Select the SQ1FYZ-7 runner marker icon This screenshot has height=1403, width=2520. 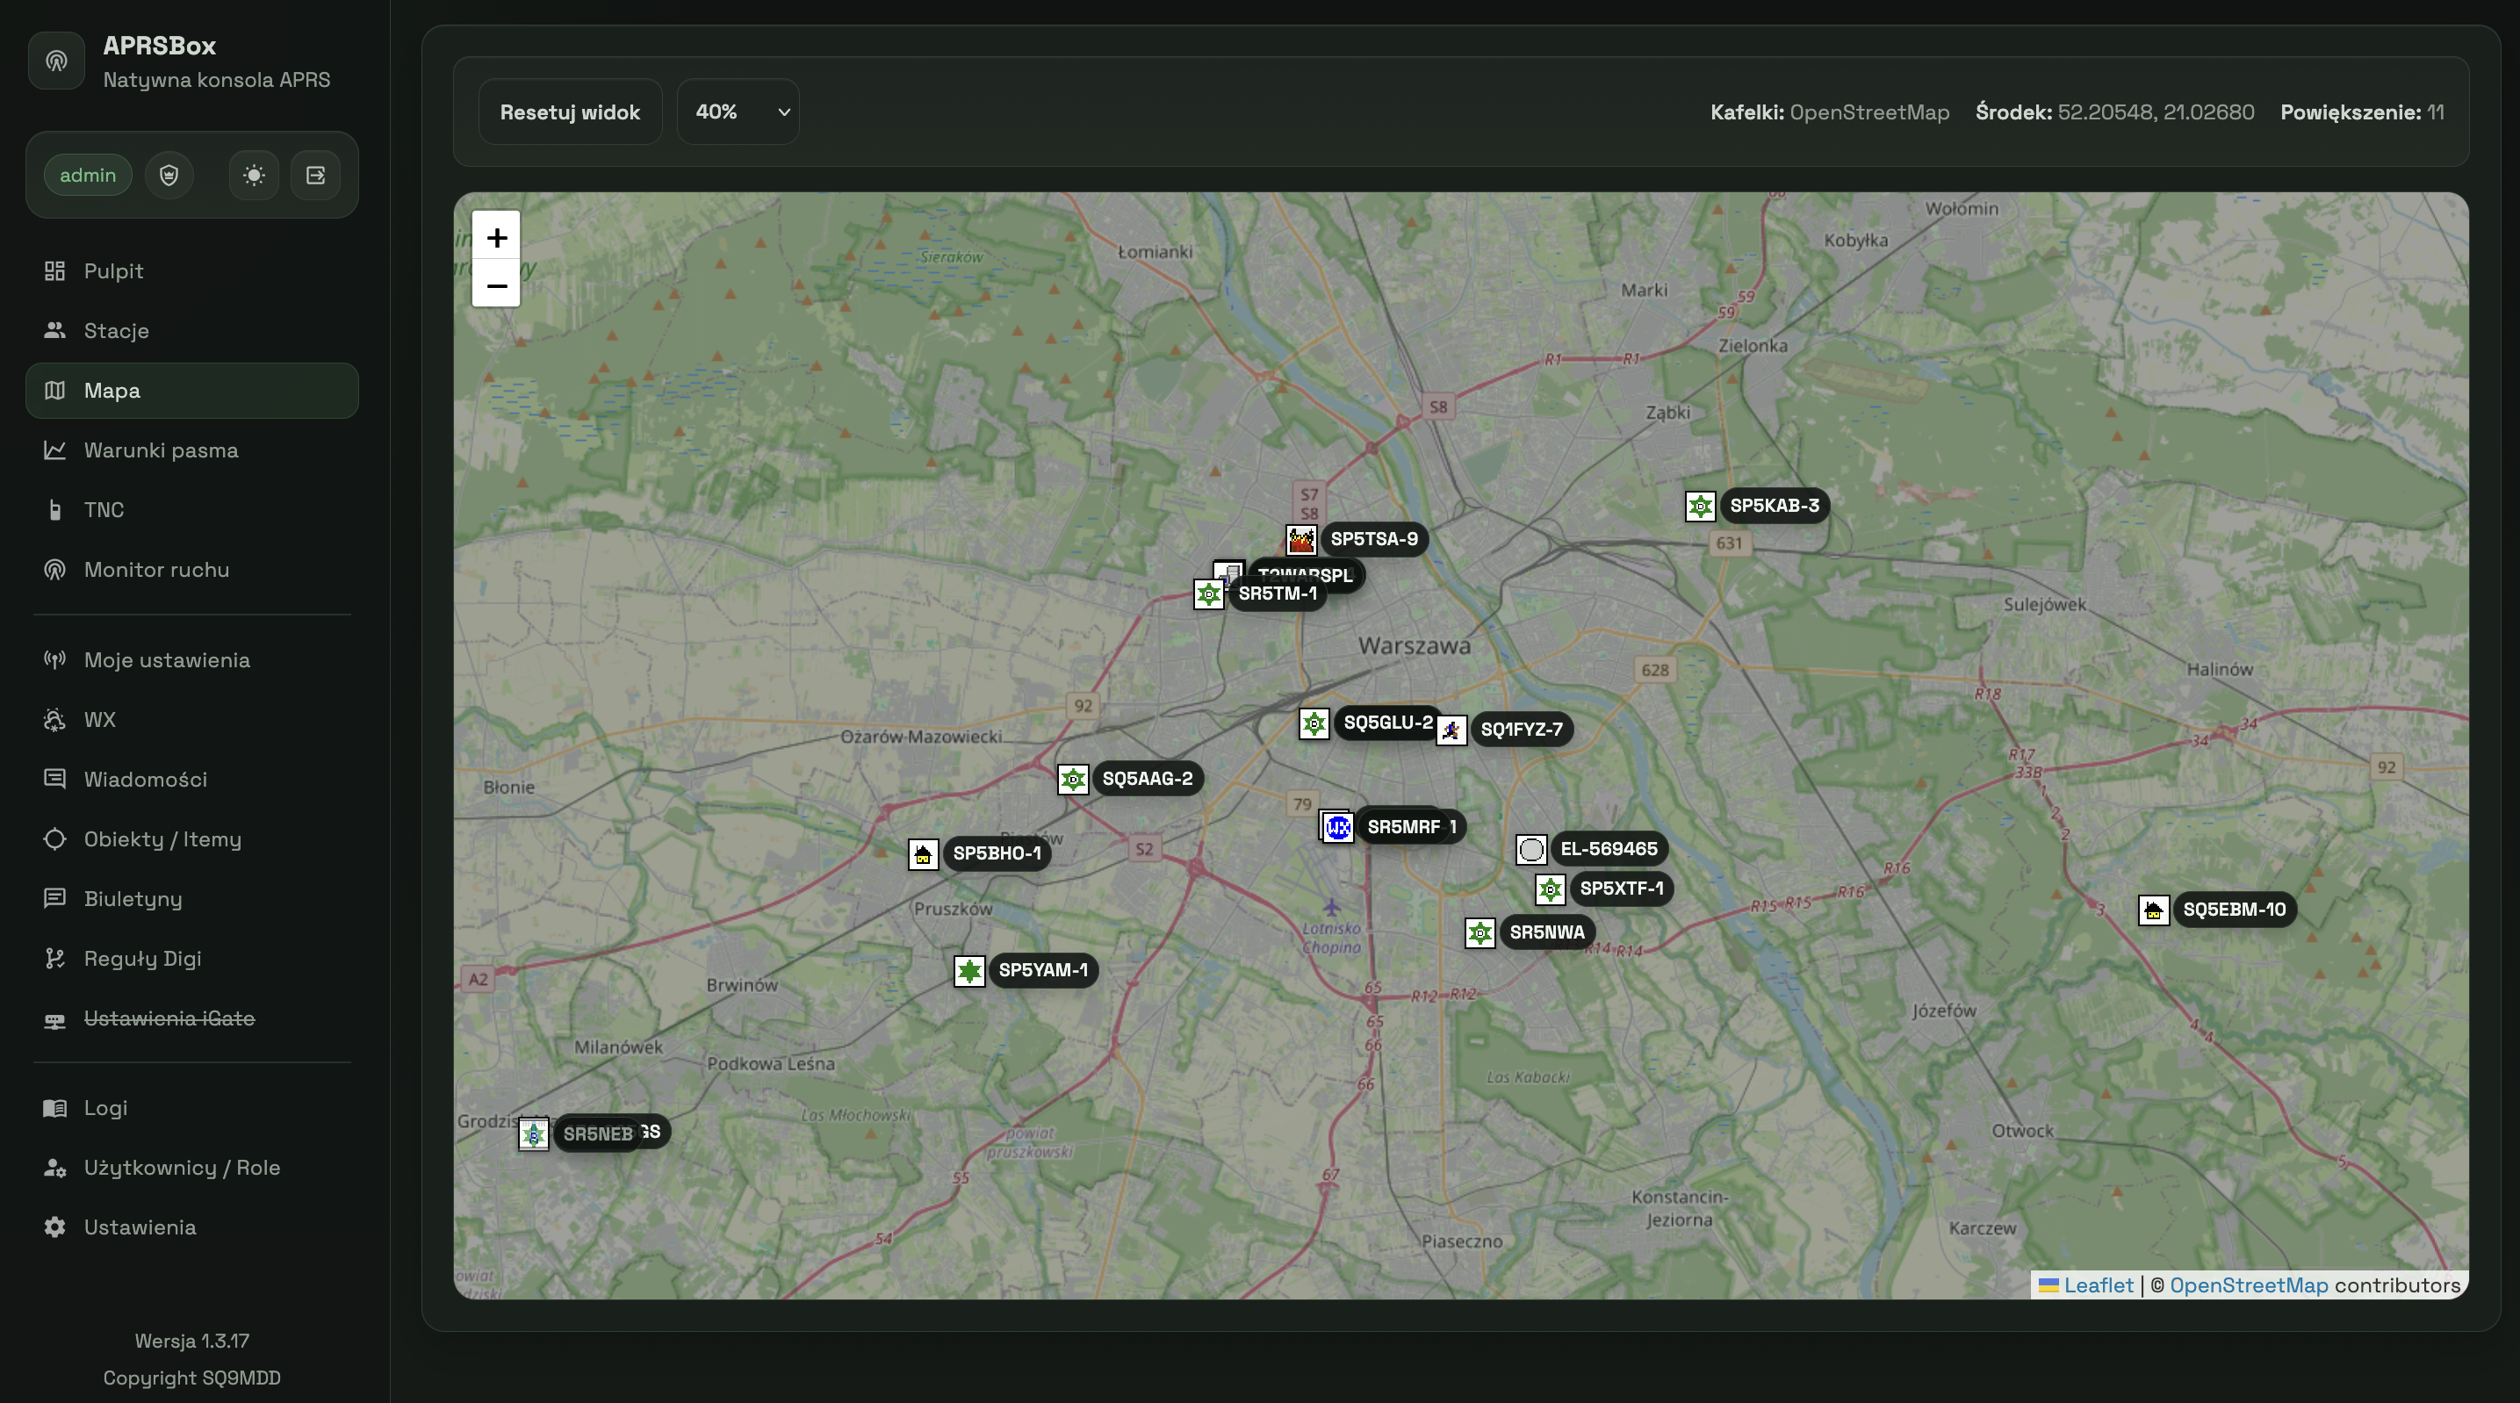coord(1451,730)
